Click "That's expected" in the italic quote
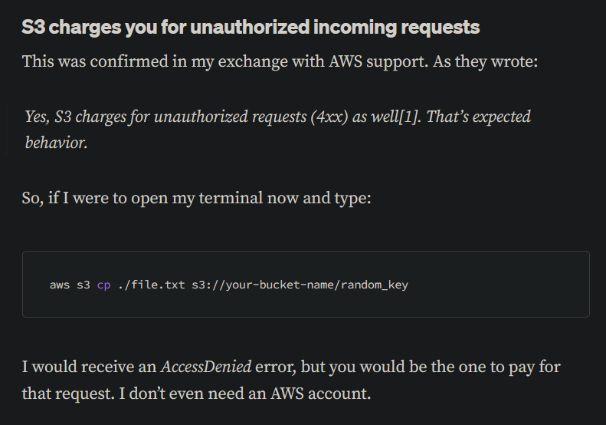 (479, 117)
